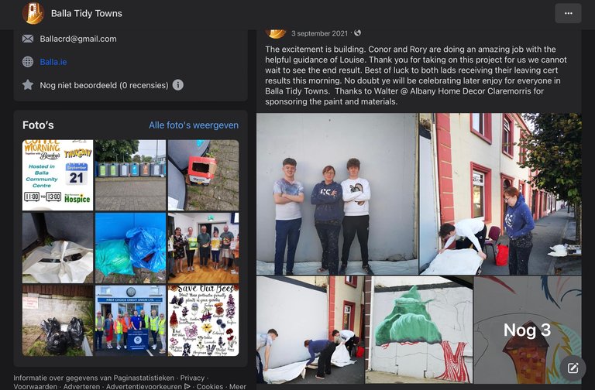The width and height of the screenshot is (595, 390).
Task: Click the Balla Tidy Towns profile logo
Action: point(33,13)
